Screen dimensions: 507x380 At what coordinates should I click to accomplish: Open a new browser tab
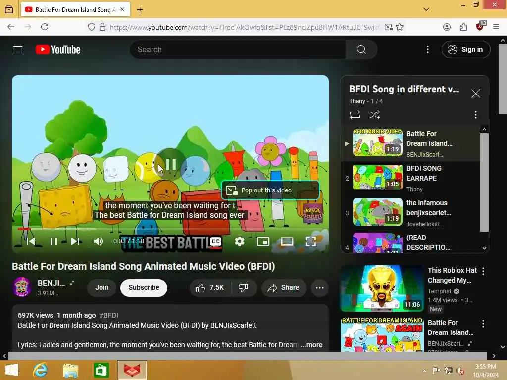pos(140,10)
